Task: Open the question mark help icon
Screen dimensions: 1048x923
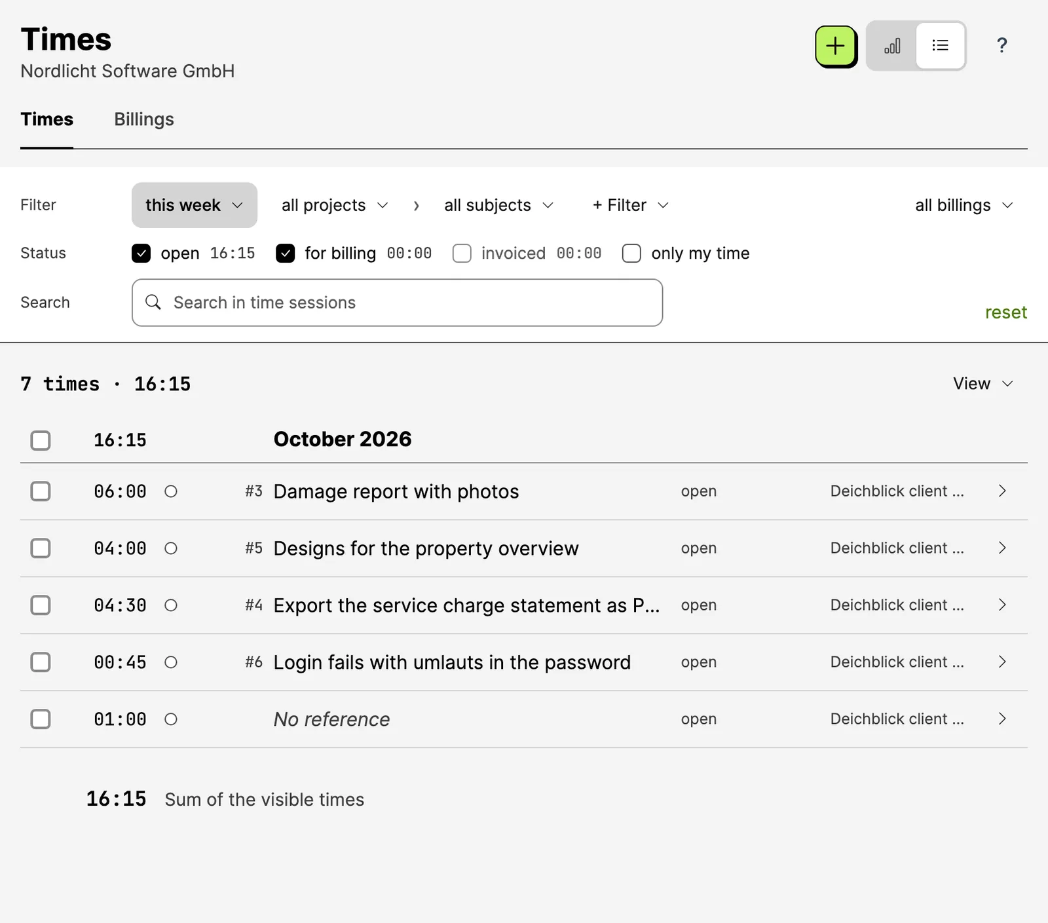Action: click(1001, 45)
